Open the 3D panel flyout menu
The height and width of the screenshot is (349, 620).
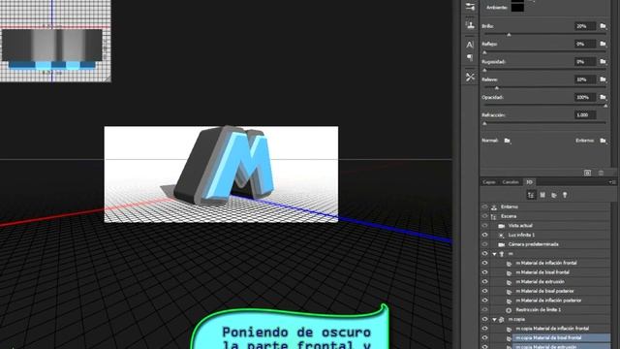611,182
